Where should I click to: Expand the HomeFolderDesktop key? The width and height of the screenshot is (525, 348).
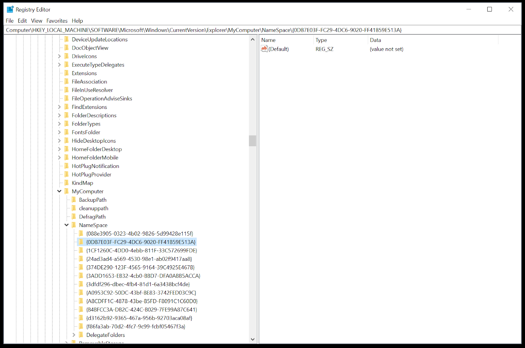click(59, 149)
